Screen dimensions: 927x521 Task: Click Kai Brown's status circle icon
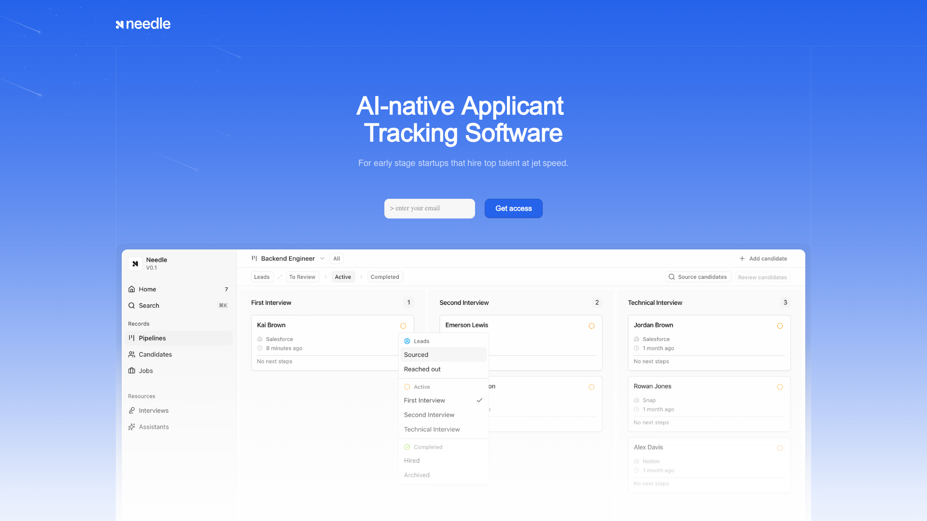click(403, 326)
